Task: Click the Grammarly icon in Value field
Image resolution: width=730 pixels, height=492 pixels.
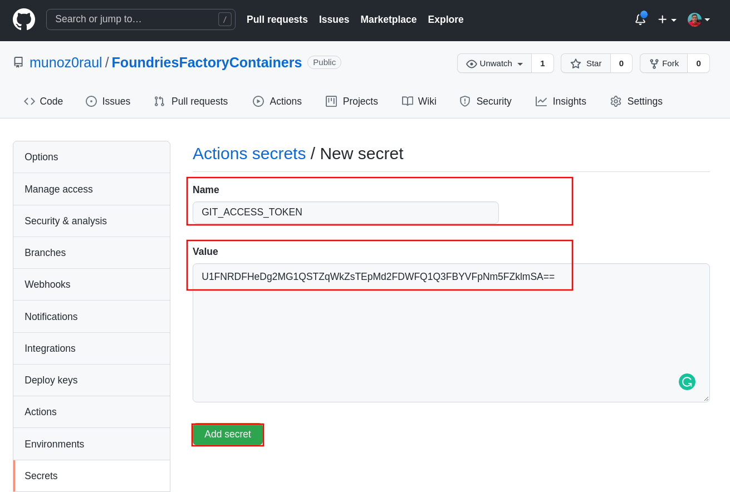Action: [687, 382]
